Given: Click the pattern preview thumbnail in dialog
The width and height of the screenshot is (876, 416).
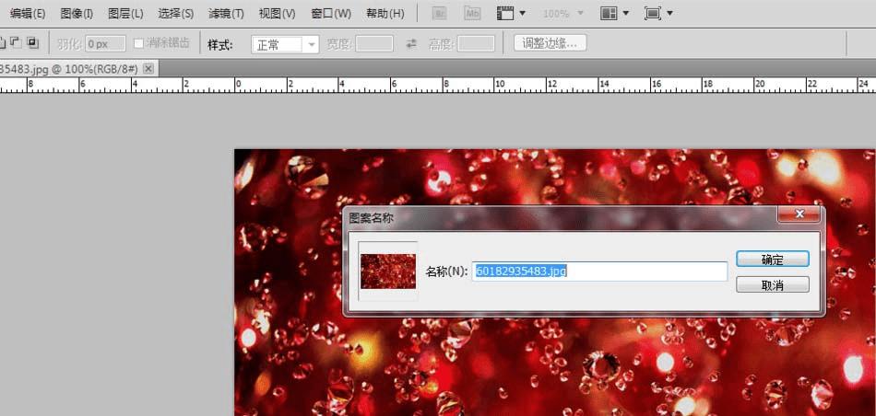Looking at the screenshot, I should [x=387, y=271].
